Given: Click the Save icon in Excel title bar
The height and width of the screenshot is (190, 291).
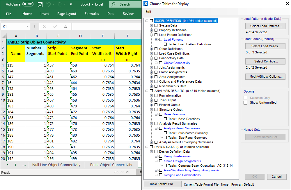Looking at the screenshot, I should point(40,4).
